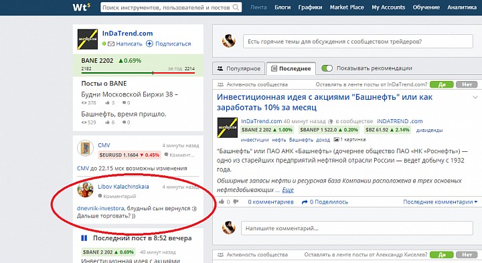The width and height of the screenshot is (482, 263).
Task: Click the share arrow 0 Поделилось
Action: 325,202
